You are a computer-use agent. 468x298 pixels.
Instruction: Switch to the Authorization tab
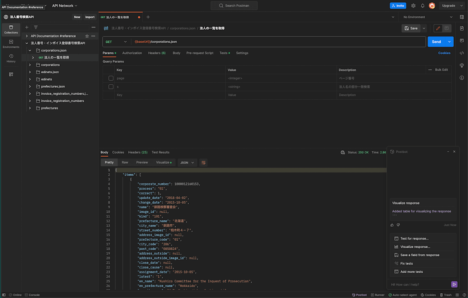tap(132, 53)
